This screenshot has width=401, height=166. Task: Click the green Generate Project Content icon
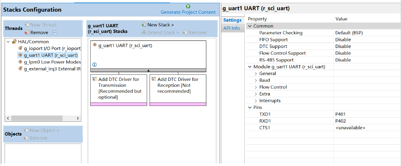188,6
